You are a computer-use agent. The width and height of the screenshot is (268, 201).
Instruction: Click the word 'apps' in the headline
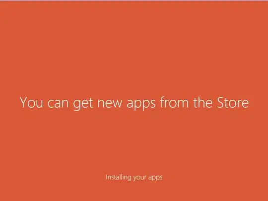(x=141, y=104)
